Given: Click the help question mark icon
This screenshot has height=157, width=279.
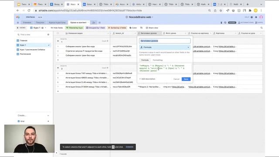Looking at the screenshot, I should [252, 17].
